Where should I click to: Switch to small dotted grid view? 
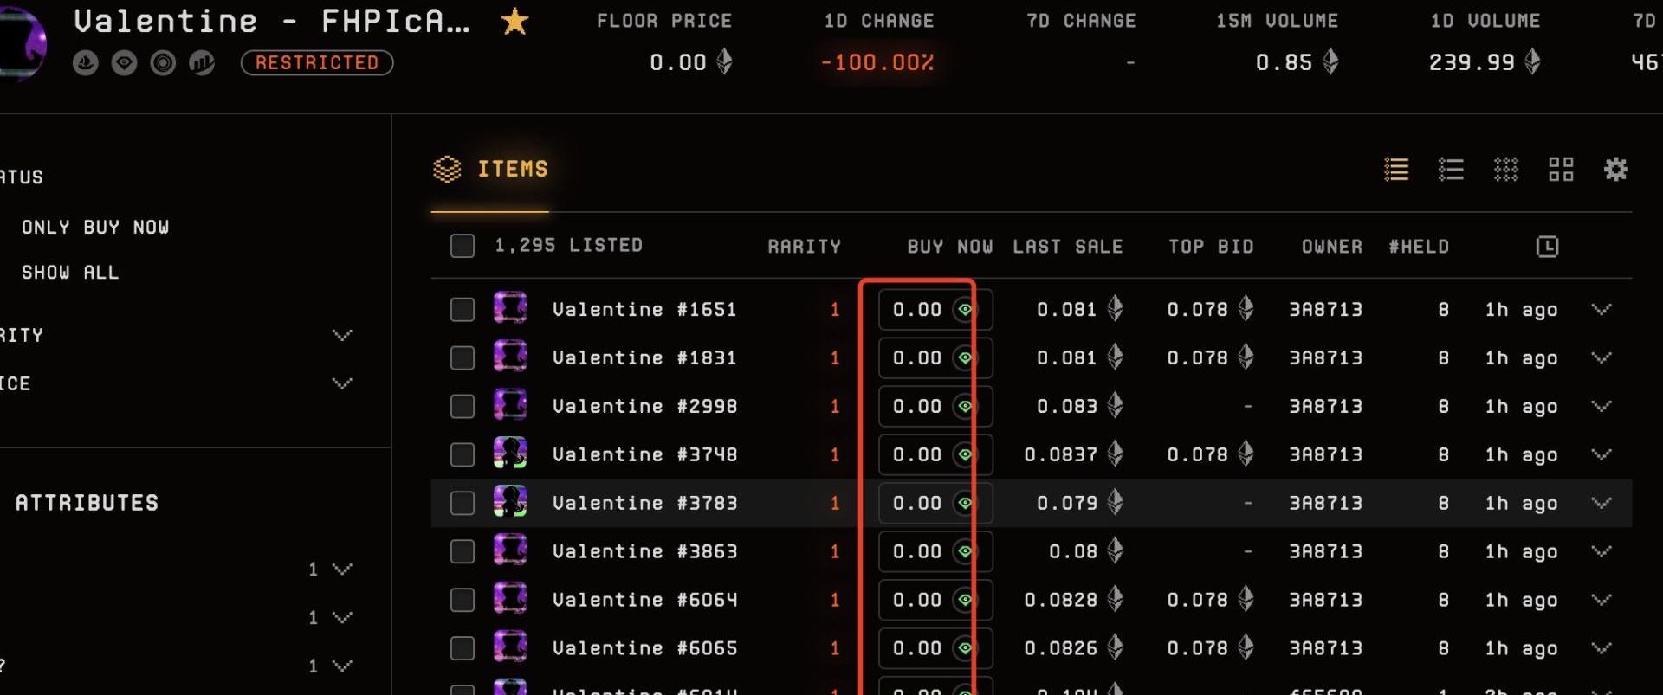1506,170
